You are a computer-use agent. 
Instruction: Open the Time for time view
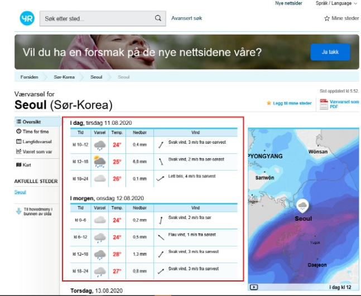(32, 132)
